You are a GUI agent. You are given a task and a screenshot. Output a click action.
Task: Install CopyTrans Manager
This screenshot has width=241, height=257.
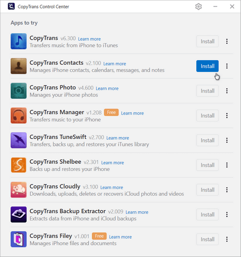click(207, 116)
